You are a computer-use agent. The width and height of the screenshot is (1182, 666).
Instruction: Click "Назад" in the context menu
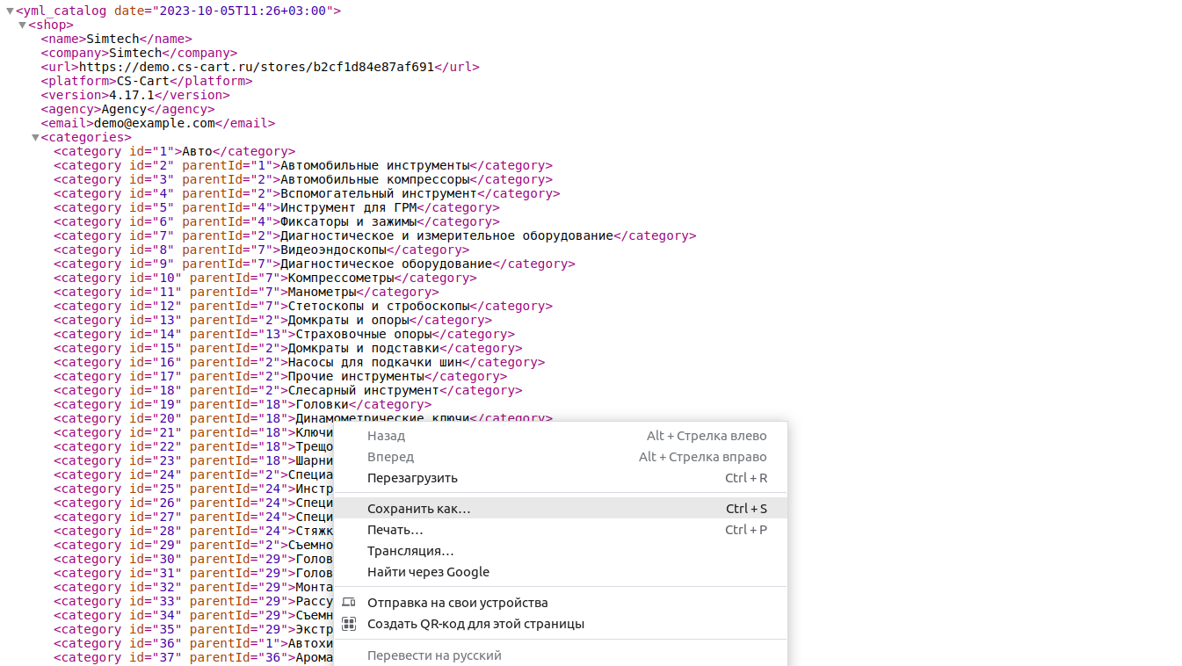[386, 436]
